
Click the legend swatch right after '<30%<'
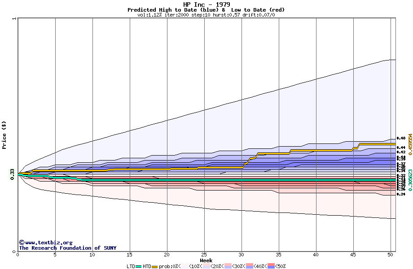pos(250,266)
